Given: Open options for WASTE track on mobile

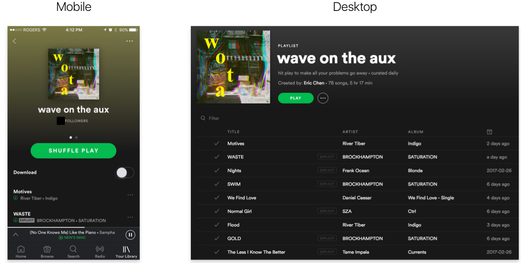Looking at the screenshot, I should click(x=130, y=217).
